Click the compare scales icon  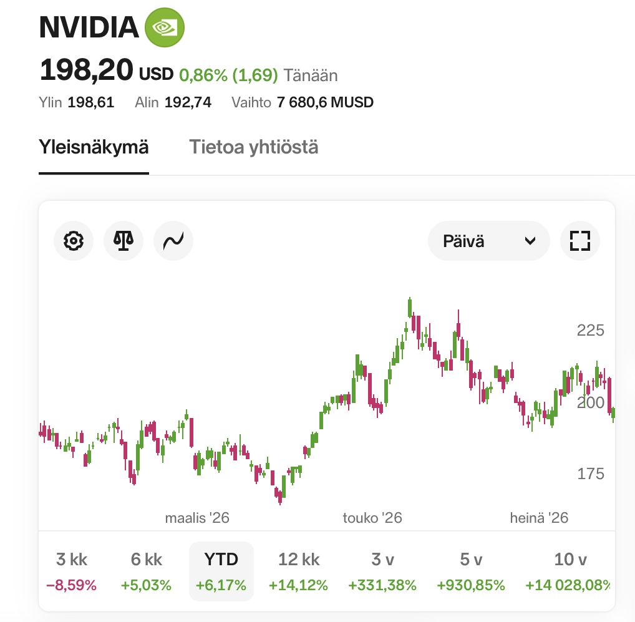[124, 241]
